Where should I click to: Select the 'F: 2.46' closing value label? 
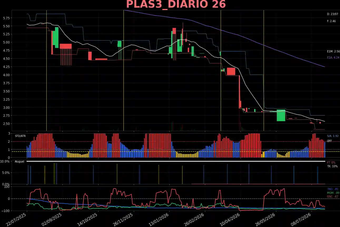331,21
